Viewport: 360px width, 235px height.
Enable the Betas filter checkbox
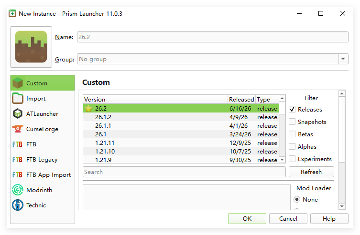(x=292, y=134)
